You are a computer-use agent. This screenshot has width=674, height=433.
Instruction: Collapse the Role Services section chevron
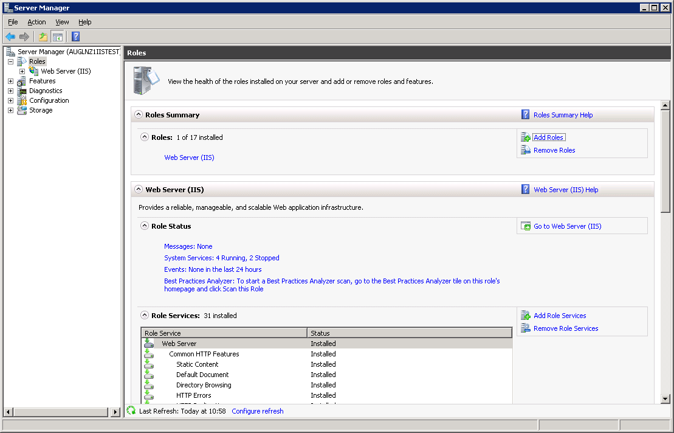pos(145,316)
